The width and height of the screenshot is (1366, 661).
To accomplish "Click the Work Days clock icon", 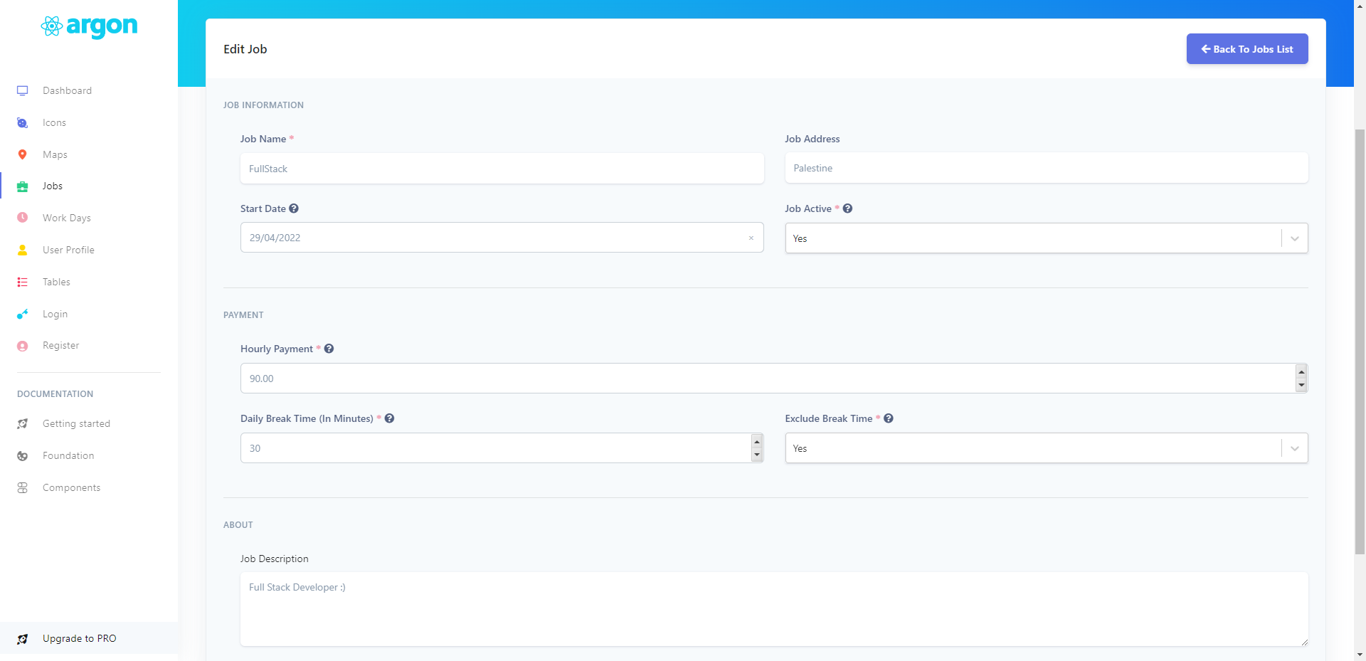I will (23, 218).
